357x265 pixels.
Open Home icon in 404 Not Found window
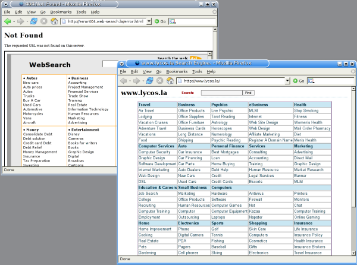click(54, 21)
